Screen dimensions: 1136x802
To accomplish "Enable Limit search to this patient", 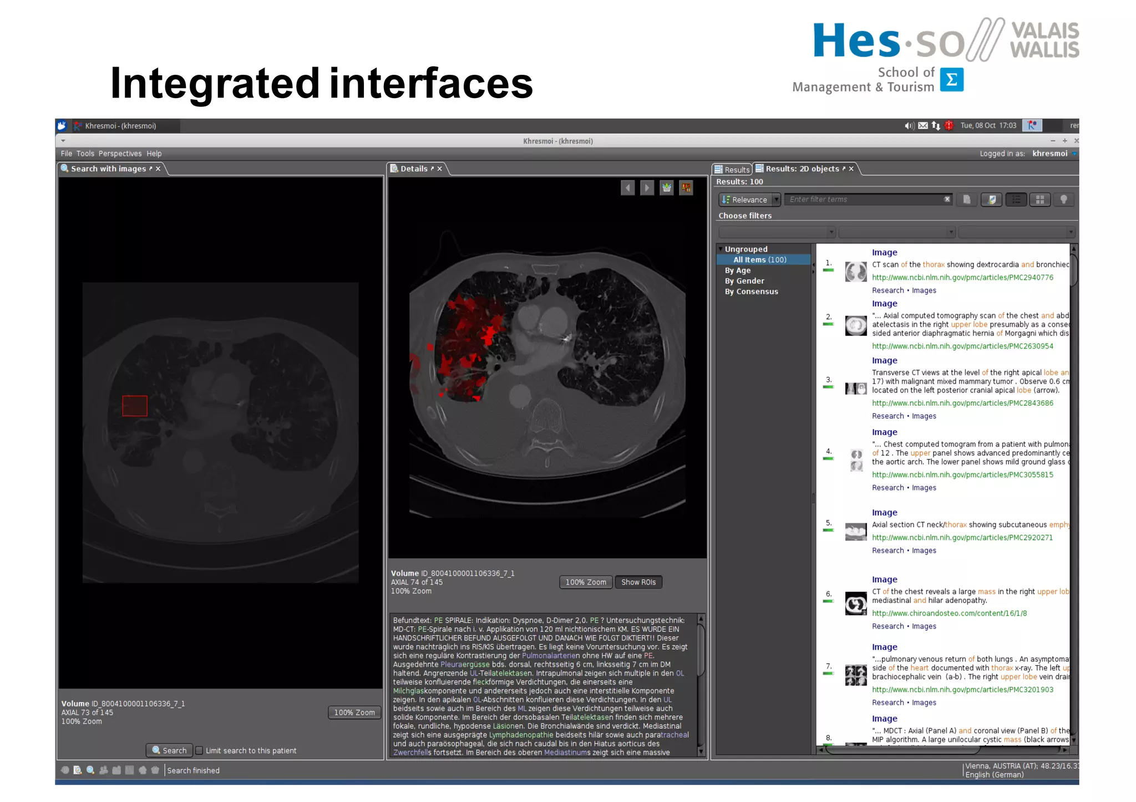I will click(x=199, y=750).
